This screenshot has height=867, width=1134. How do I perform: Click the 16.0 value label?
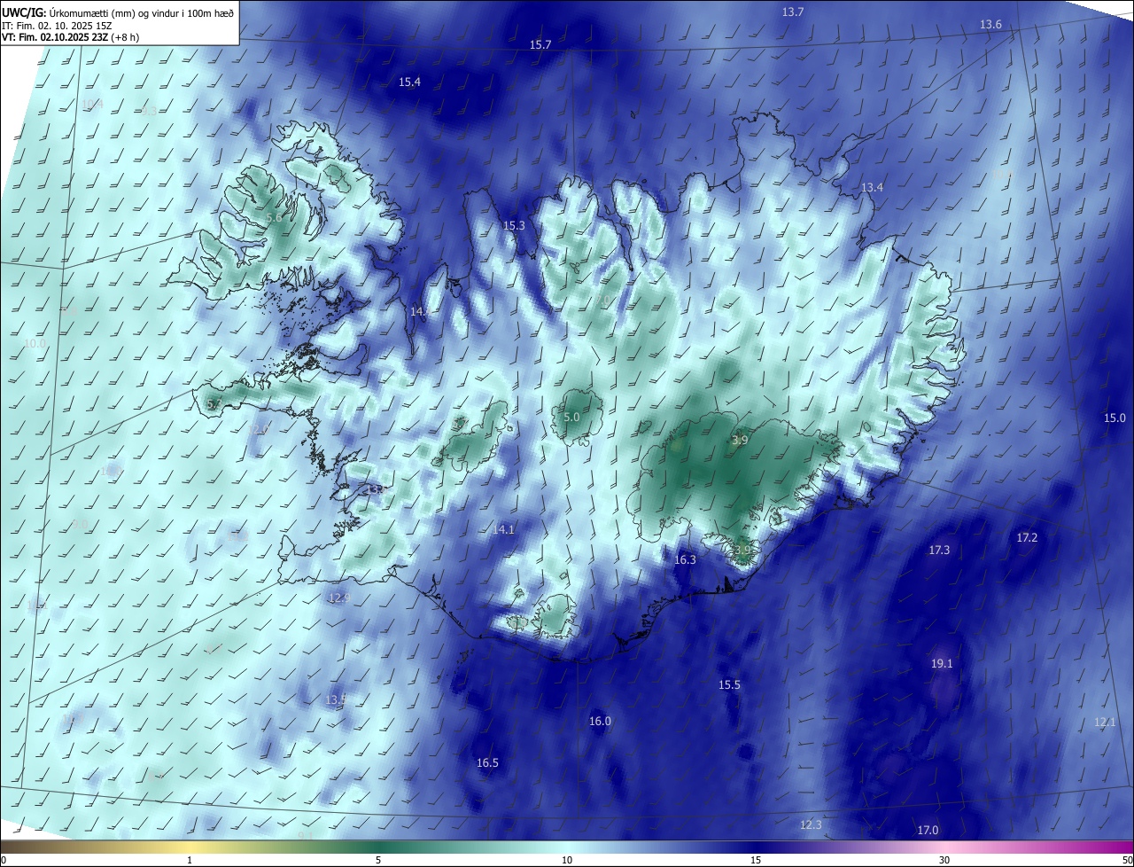pos(600,722)
